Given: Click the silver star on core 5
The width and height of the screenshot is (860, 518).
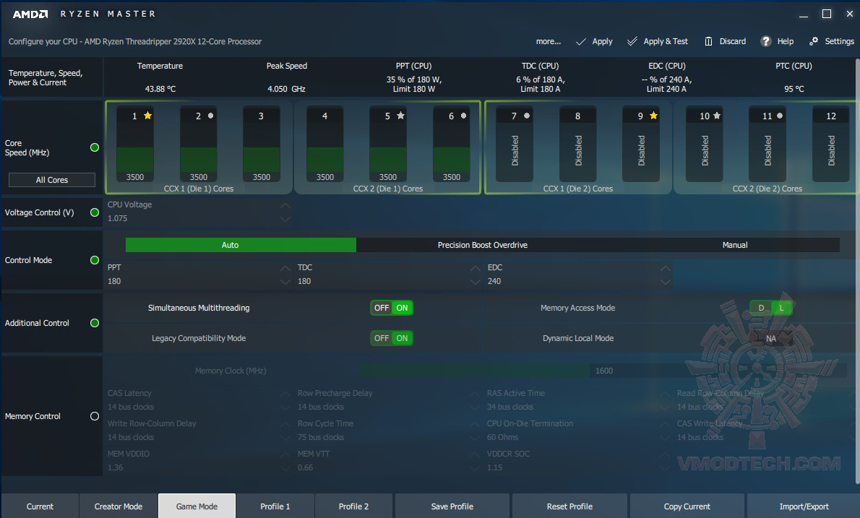Looking at the screenshot, I should tap(401, 116).
